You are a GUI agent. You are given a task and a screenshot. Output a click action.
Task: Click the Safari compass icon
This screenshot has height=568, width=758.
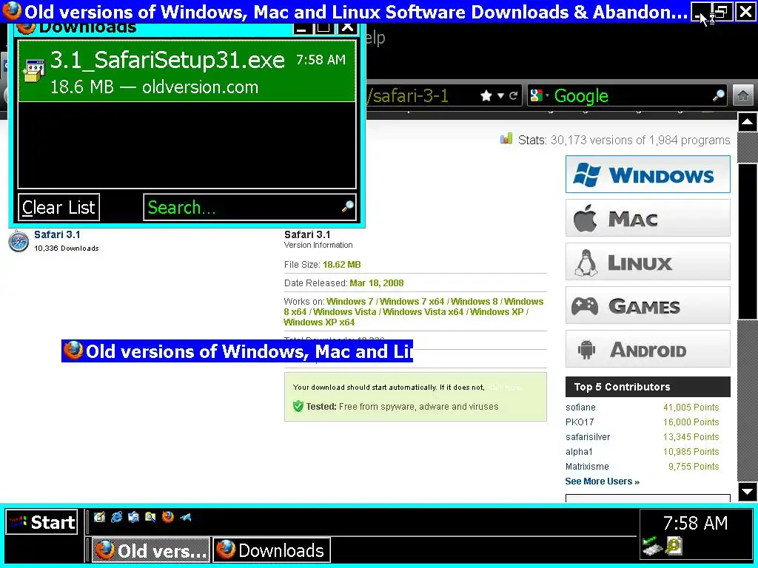point(19,241)
